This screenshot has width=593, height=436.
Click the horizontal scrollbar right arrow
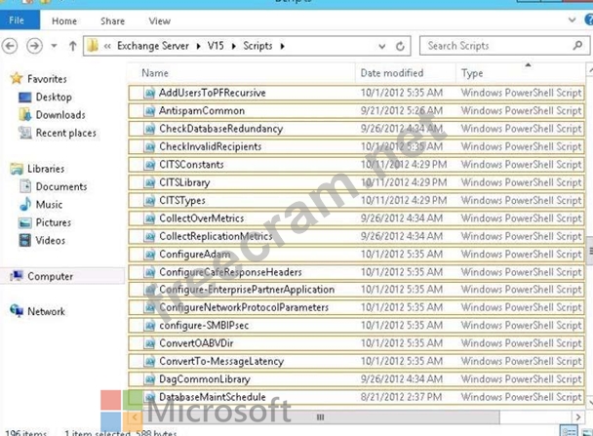pos(577,417)
